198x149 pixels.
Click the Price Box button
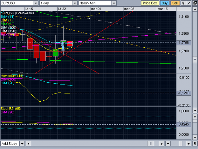(x=150, y=3)
